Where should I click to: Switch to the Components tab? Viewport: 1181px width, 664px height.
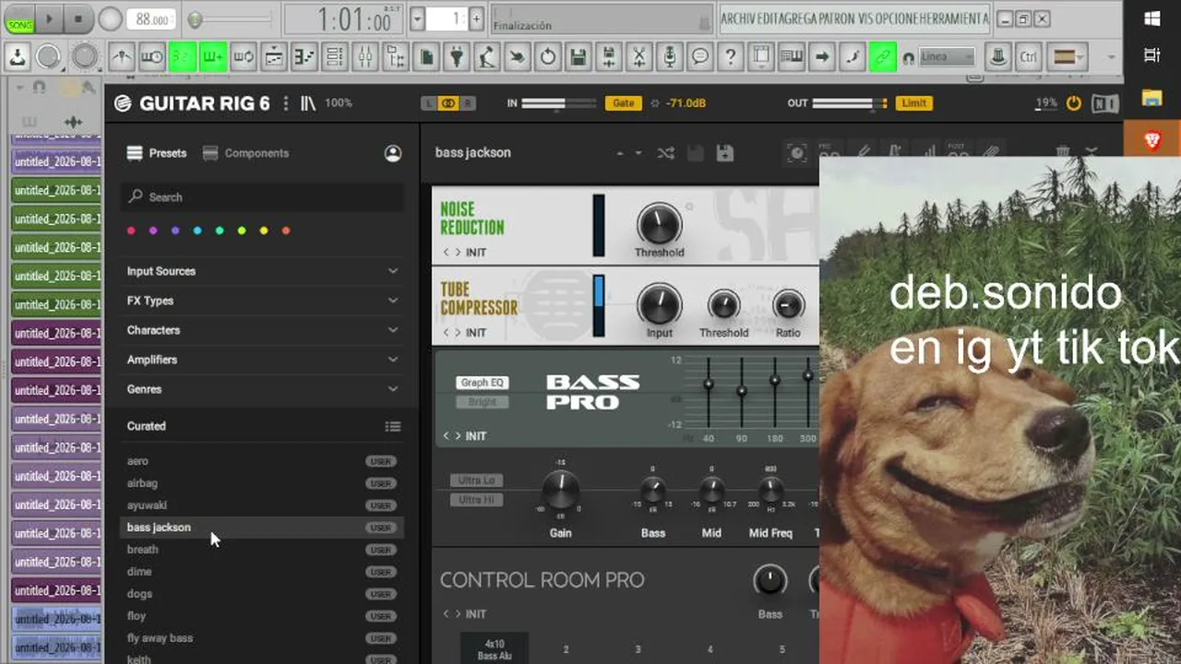tap(246, 153)
